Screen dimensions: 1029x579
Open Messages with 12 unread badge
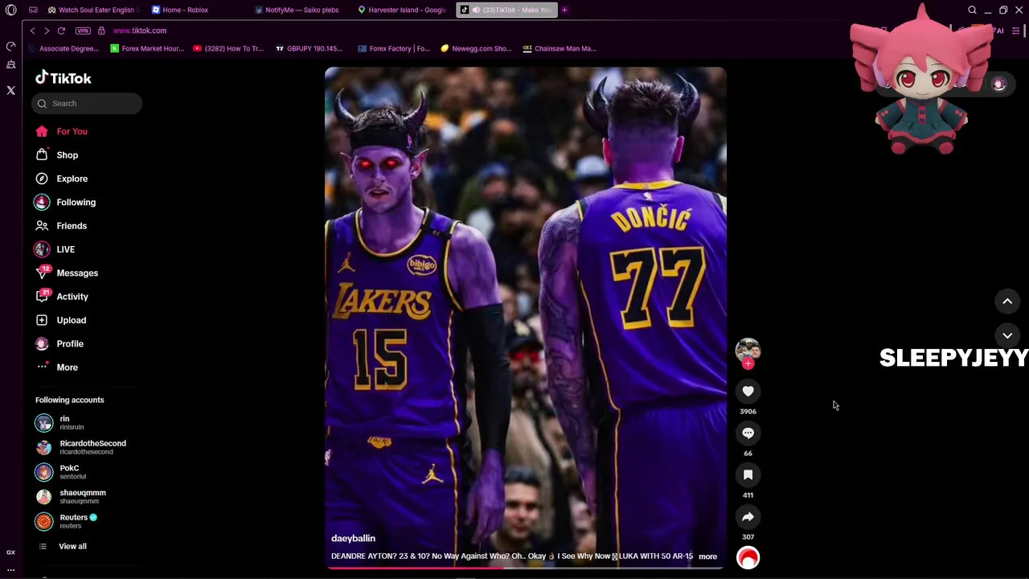68,273
